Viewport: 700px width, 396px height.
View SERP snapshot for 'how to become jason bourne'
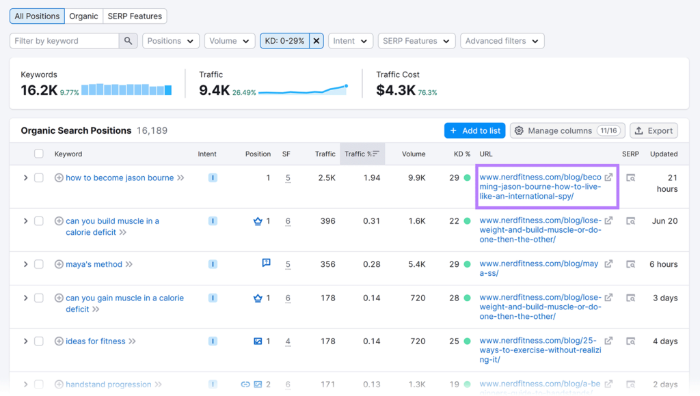[x=630, y=178]
